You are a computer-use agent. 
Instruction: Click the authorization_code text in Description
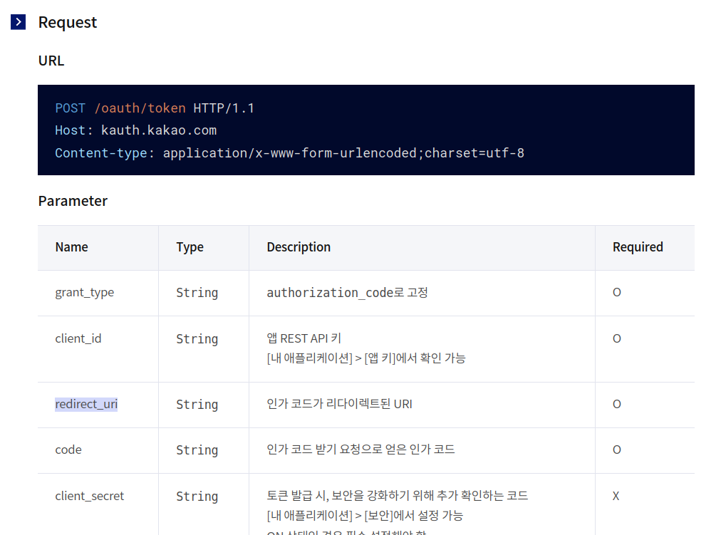click(324, 292)
